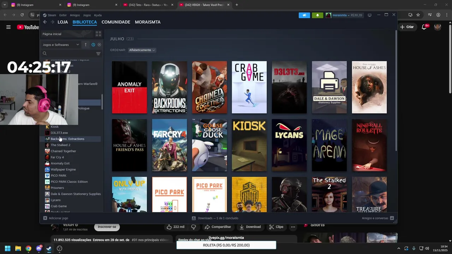Open YouTube notifications bell with 9+ badge

click(x=424, y=27)
